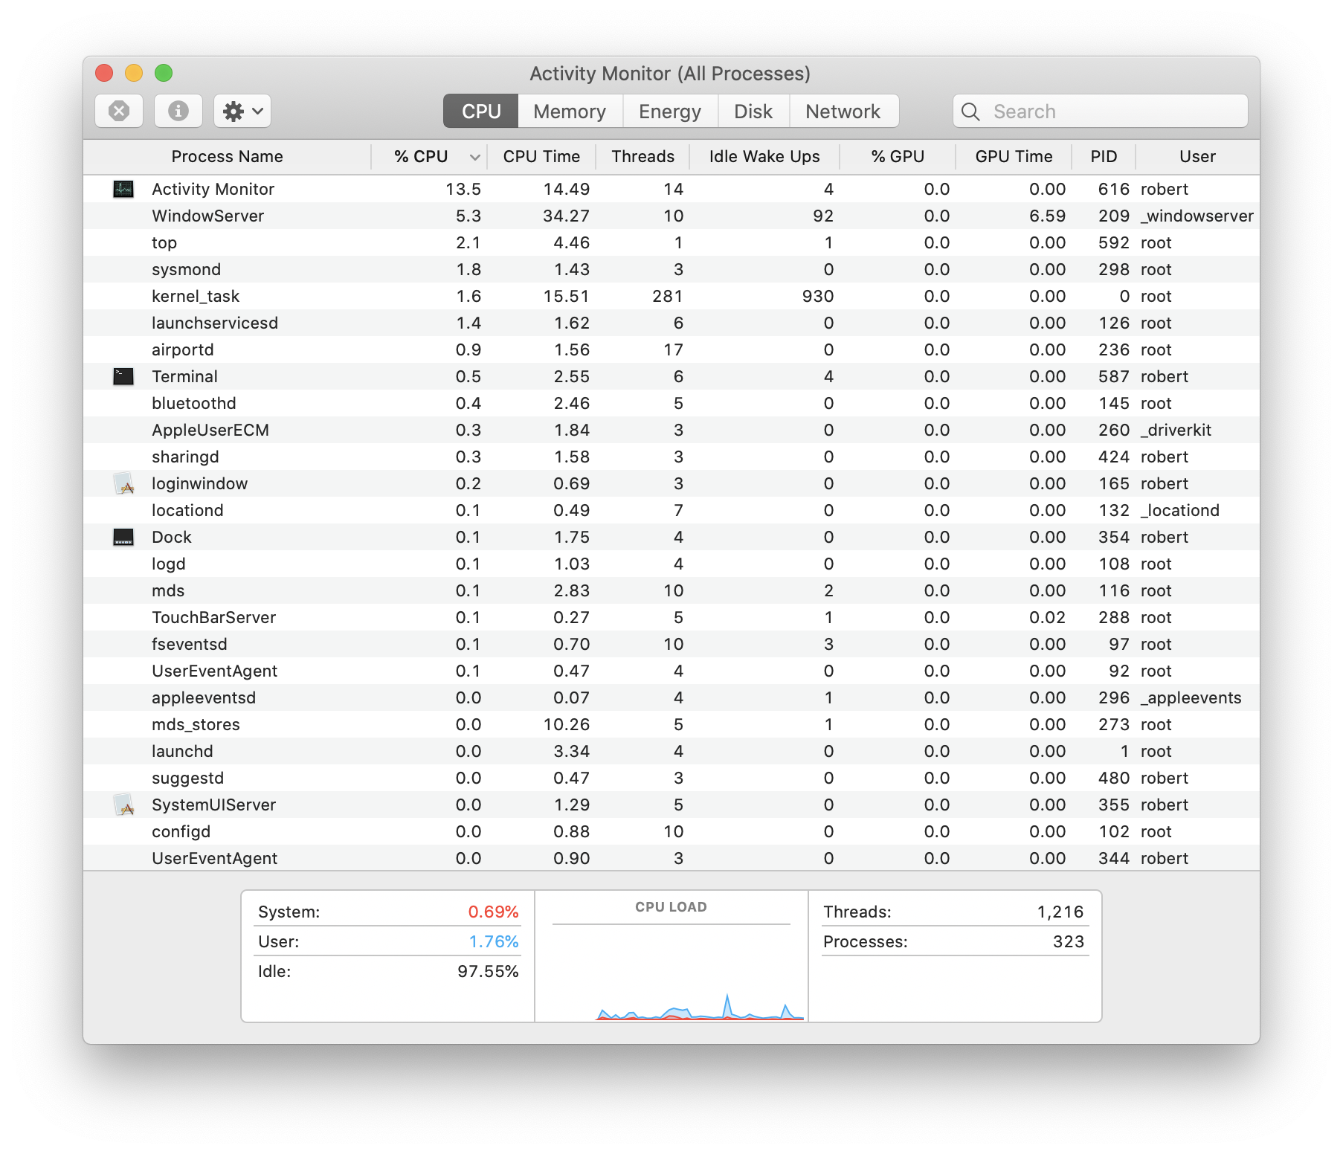The height and width of the screenshot is (1154, 1343).
Task: Sort by GPU Time column
Action: pos(1014,157)
